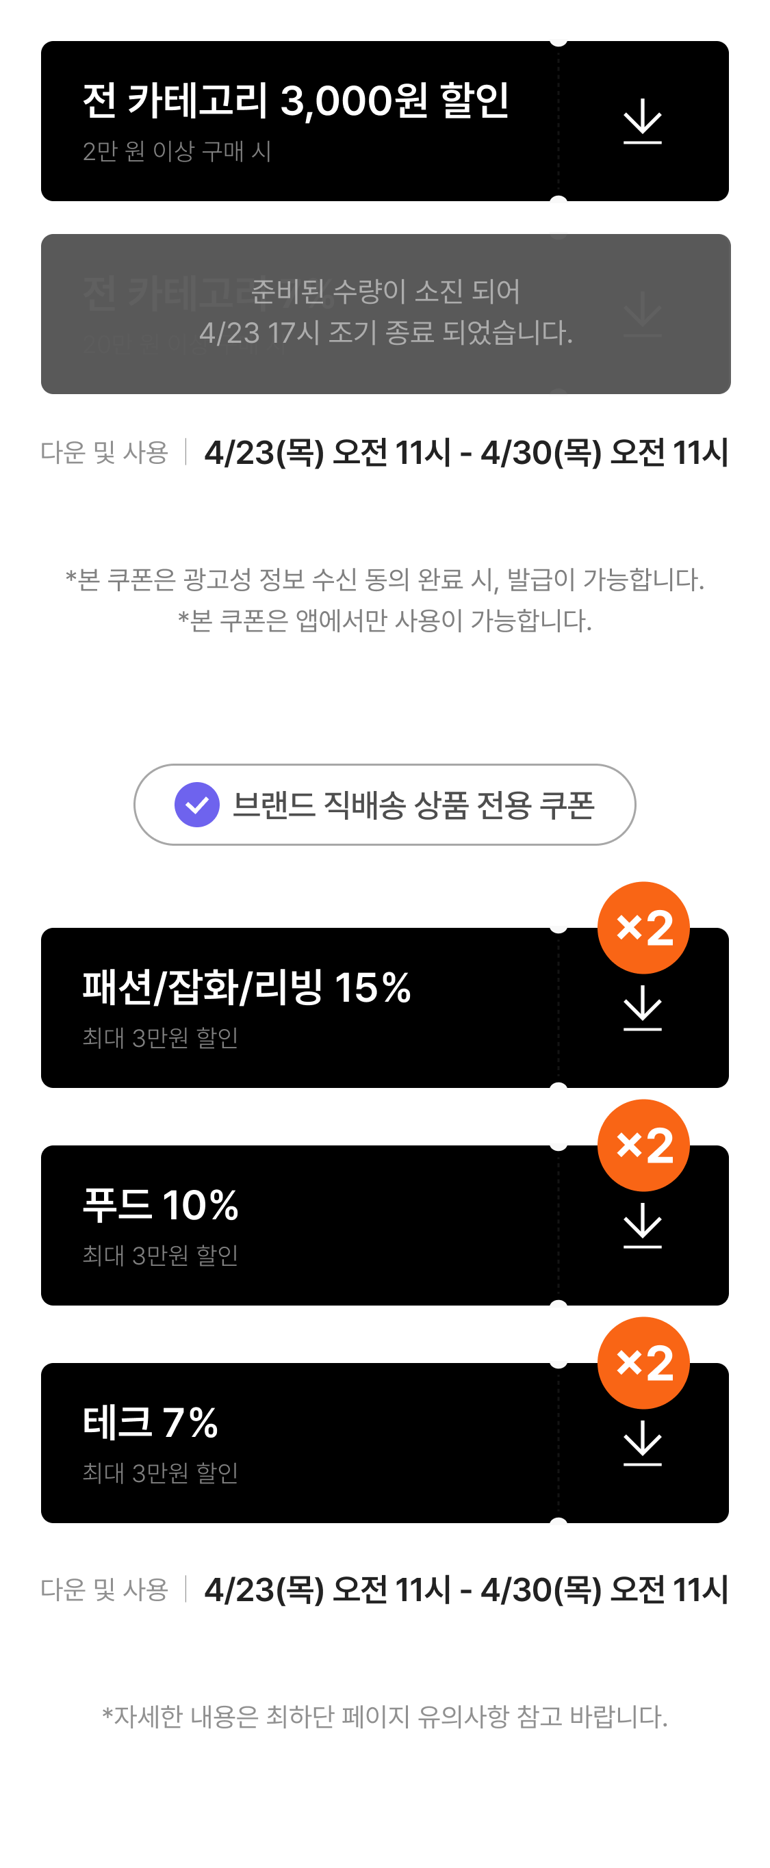Click first 다운 및 사용 period date text

point(465,452)
